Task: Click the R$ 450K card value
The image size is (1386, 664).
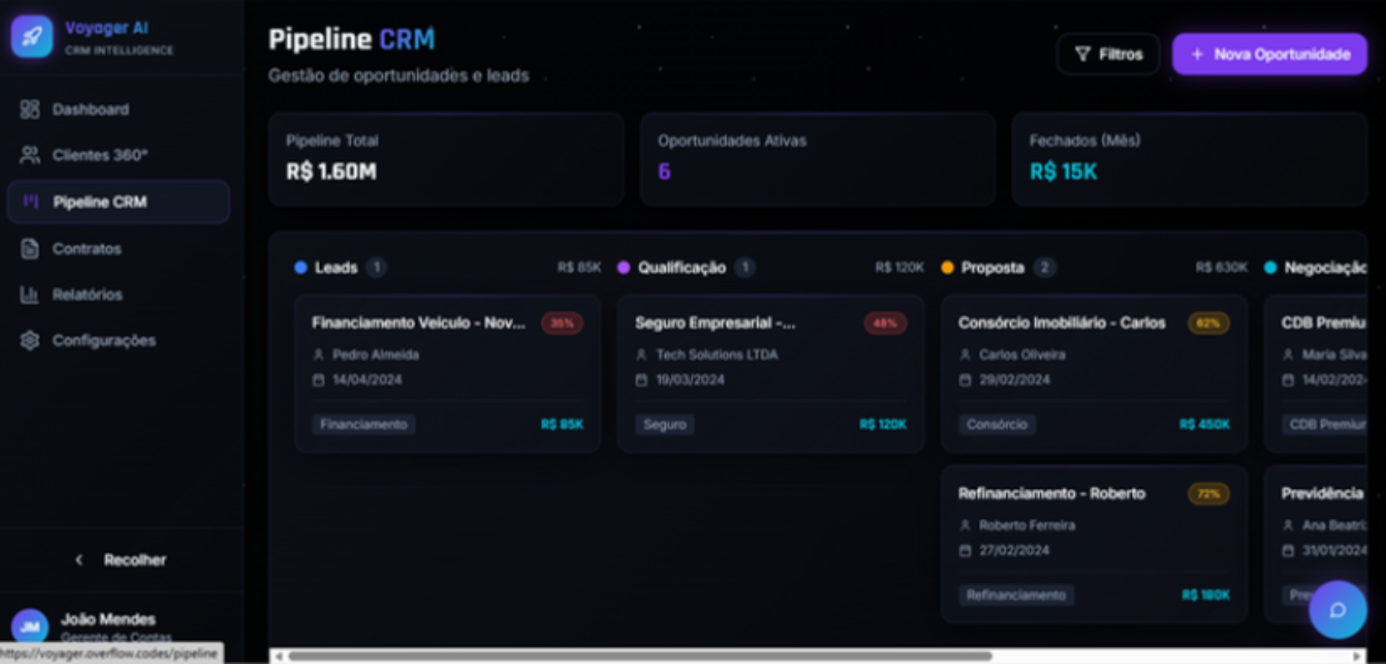Action: 1204,425
